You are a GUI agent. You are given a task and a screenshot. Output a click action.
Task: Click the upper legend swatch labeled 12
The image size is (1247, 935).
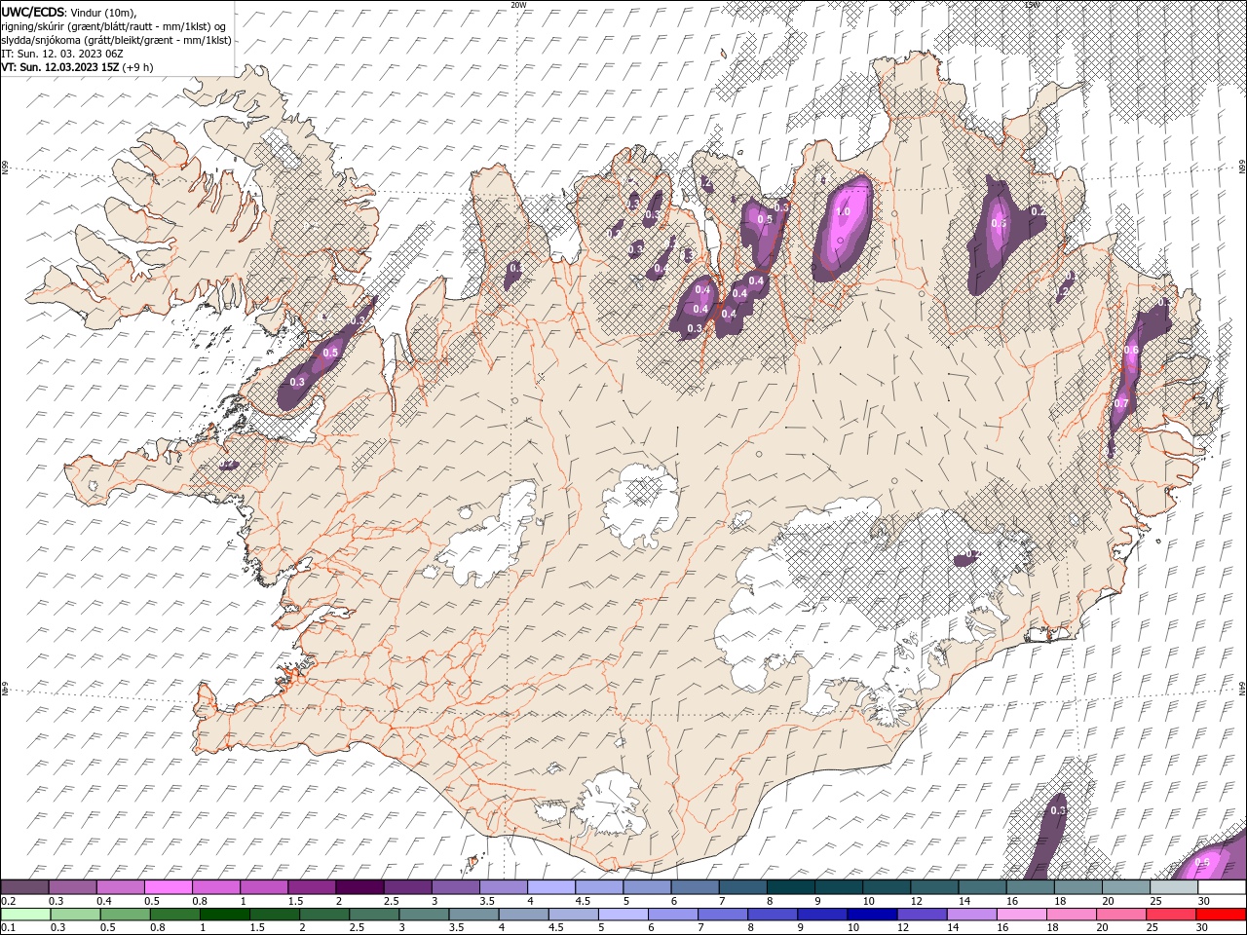pyautogui.click(x=933, y=887)
